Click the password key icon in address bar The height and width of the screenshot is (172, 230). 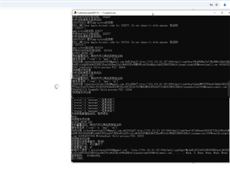tap(211, 5)
